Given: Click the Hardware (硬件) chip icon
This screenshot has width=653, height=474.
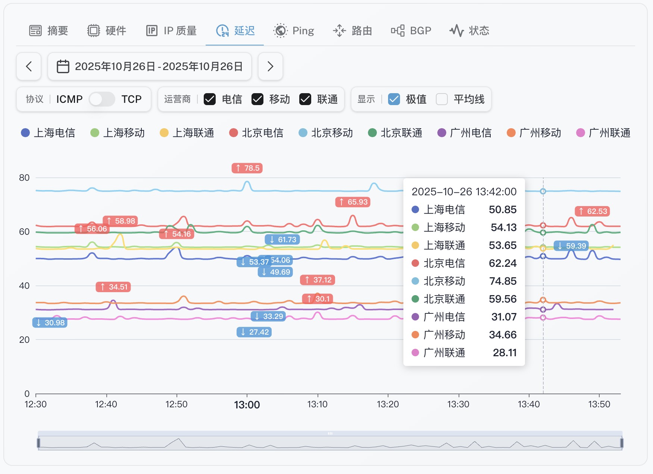Looking at the screenshot, I should [x=94, y=31].
